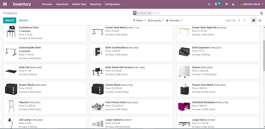Open the apps grid home menu

pyautogui.click(x=5, y=4)
